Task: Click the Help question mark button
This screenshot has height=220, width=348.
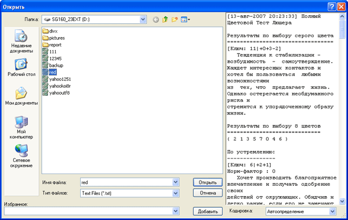Action: click(x=332, y=7)
